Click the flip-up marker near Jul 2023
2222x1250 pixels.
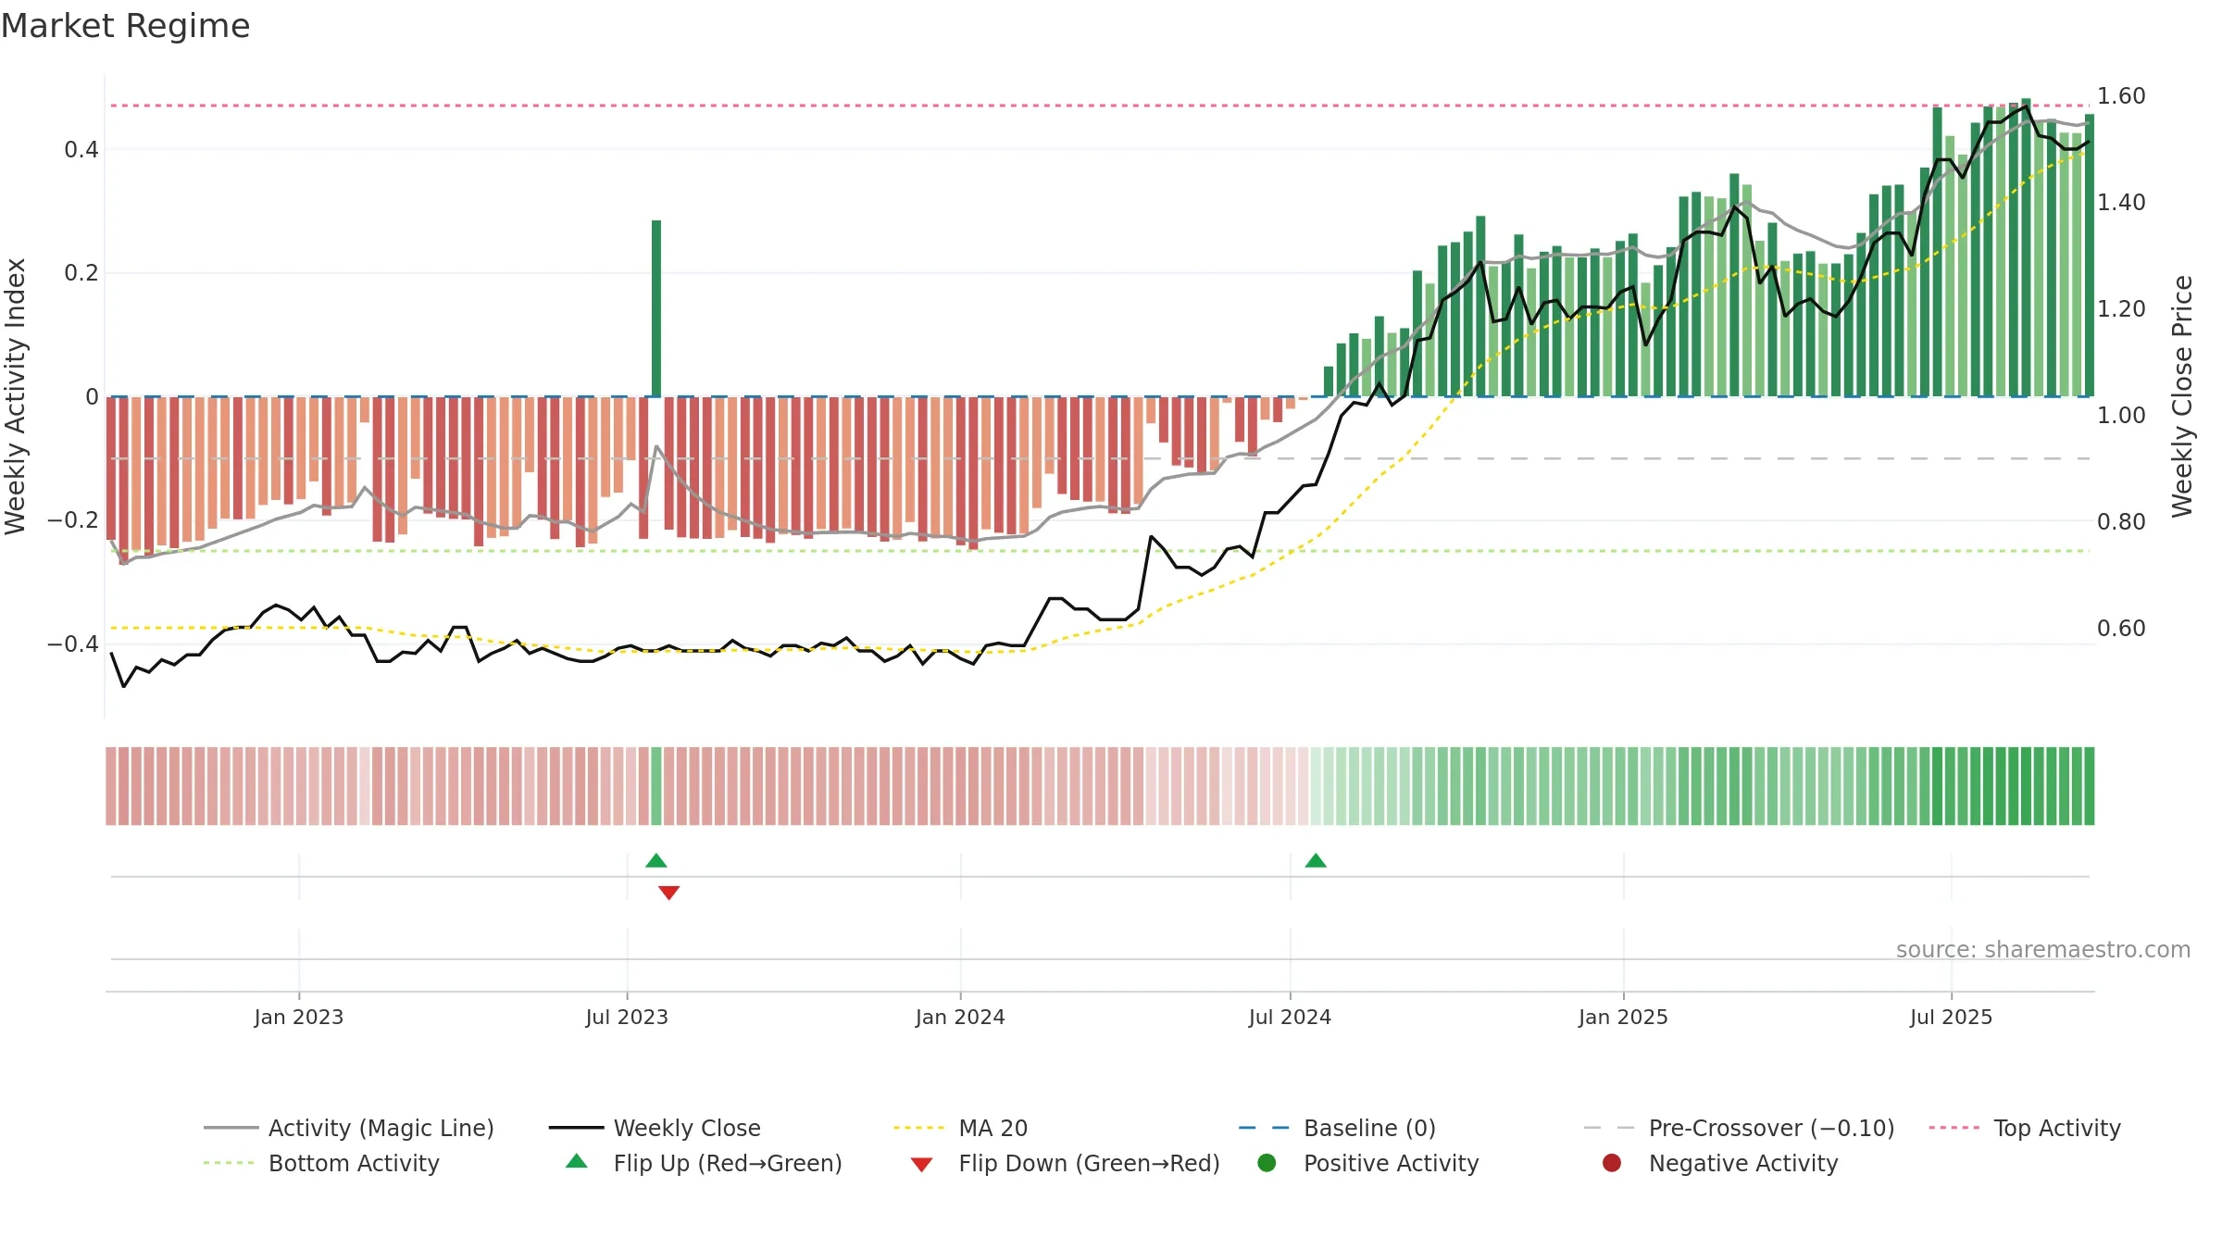pyautogui.click(x=656, y=860)
